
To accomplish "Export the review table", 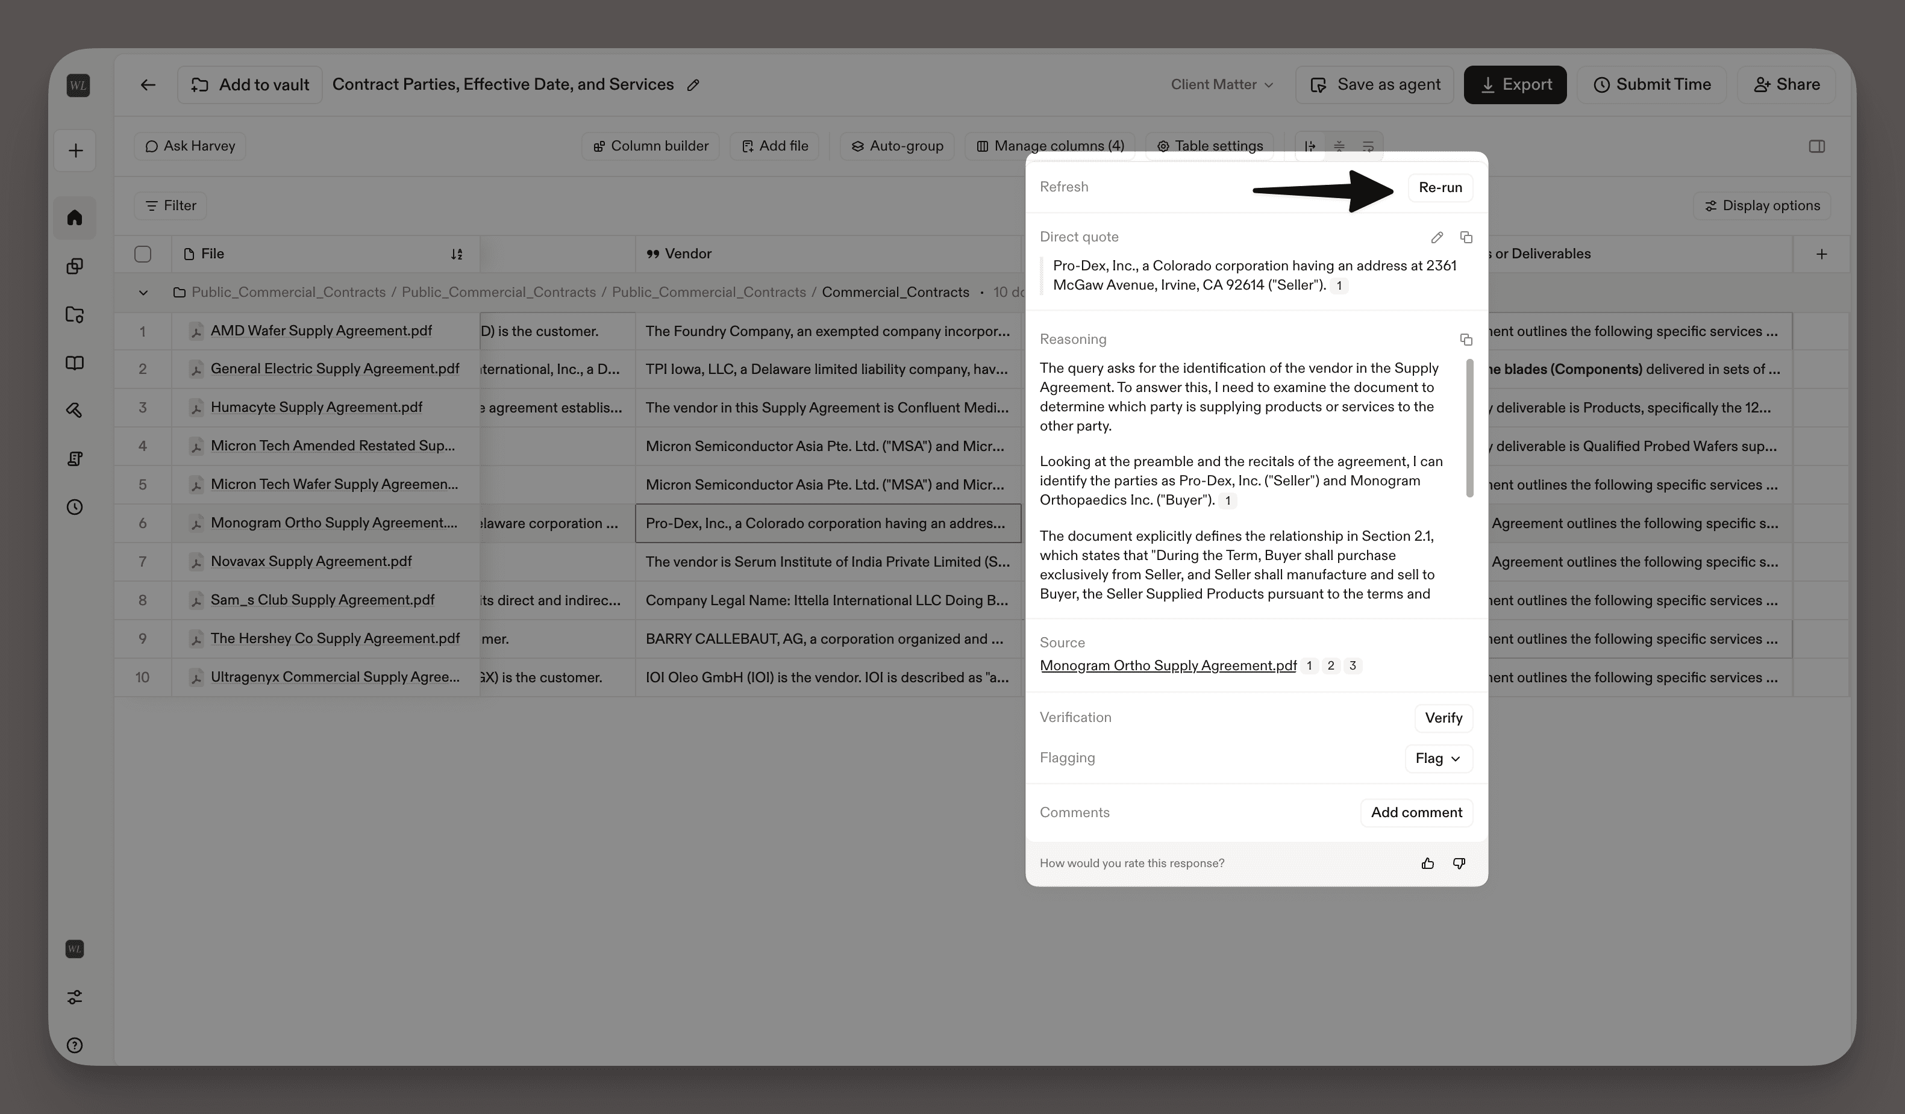I will (x=1515, y=85).
